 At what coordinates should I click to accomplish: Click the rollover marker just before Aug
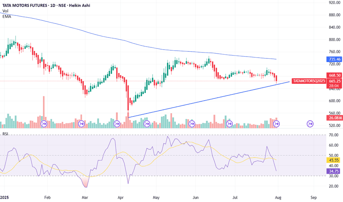[x=276, y=124]
